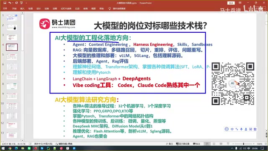This screenshot has height=151, width=268.
Task: Toggle the 备注 notes pane
Action: (x=169, y=144)
